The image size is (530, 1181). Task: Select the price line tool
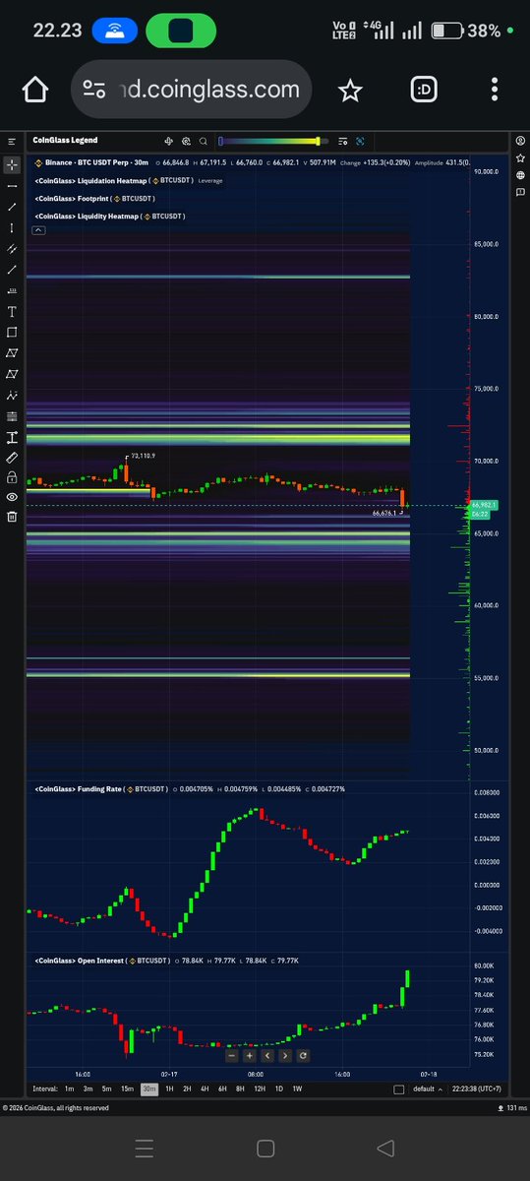pos(11,290)
